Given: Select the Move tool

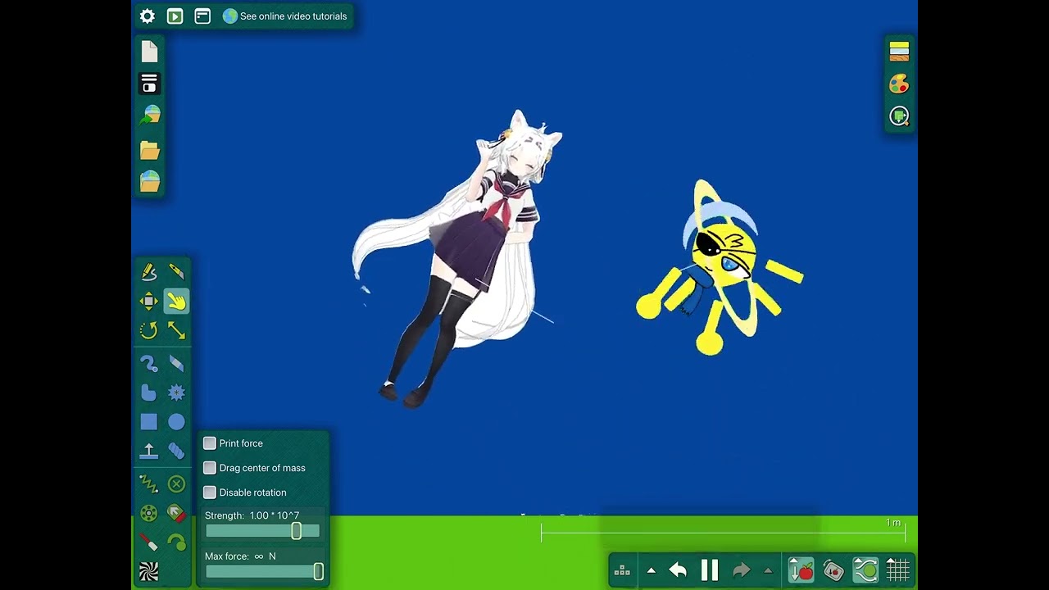Looking at the screenshot, I should 148,302.
